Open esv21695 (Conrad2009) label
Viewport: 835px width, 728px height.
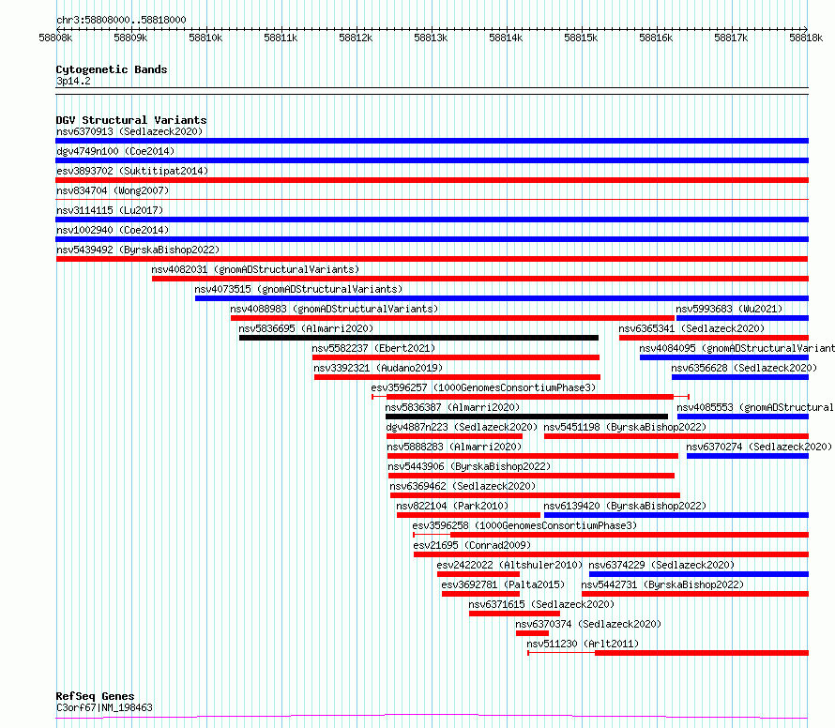(472, 545)
